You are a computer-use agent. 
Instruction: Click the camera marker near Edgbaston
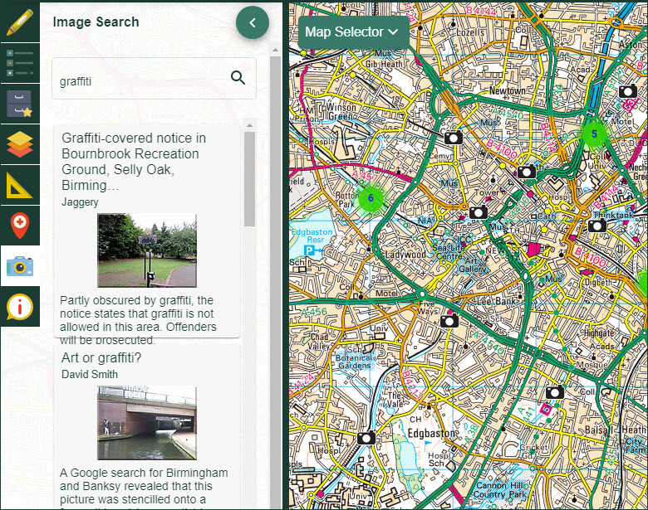(x=366, y=438)
